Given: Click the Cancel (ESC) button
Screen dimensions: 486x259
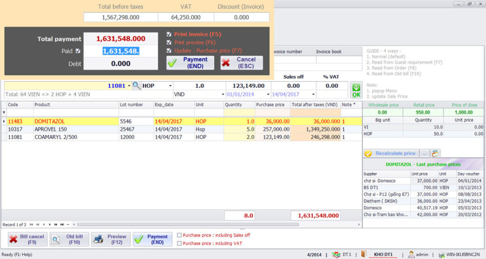Looking at the screenshot, I should 242,63.
